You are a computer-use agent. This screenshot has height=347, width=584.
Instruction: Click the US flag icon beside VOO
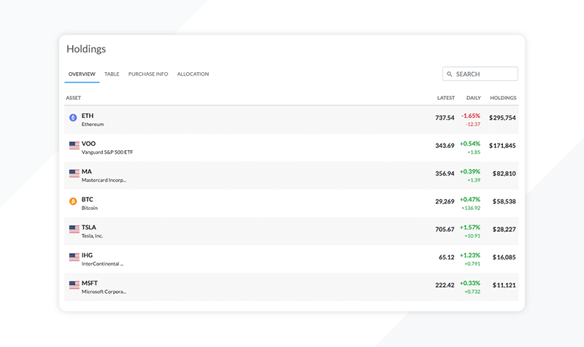[74, 145]
